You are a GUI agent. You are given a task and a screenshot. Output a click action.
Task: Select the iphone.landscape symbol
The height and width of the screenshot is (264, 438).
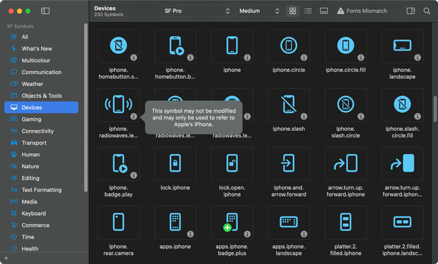click(402, 46)
